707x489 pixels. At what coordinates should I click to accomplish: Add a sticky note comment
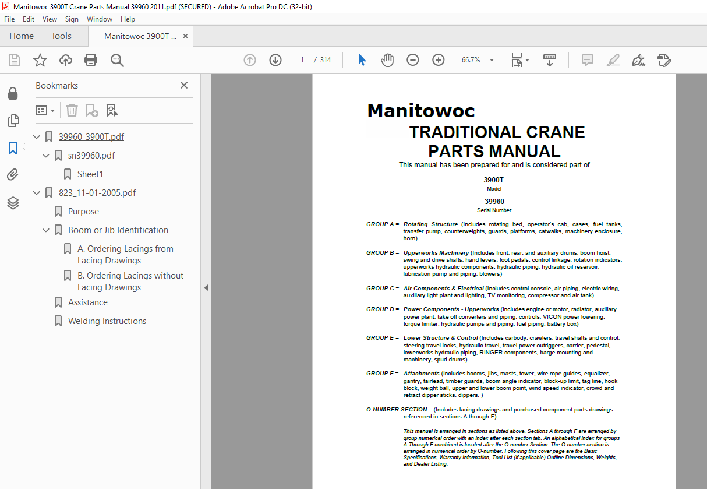click(x=588, y=60)
